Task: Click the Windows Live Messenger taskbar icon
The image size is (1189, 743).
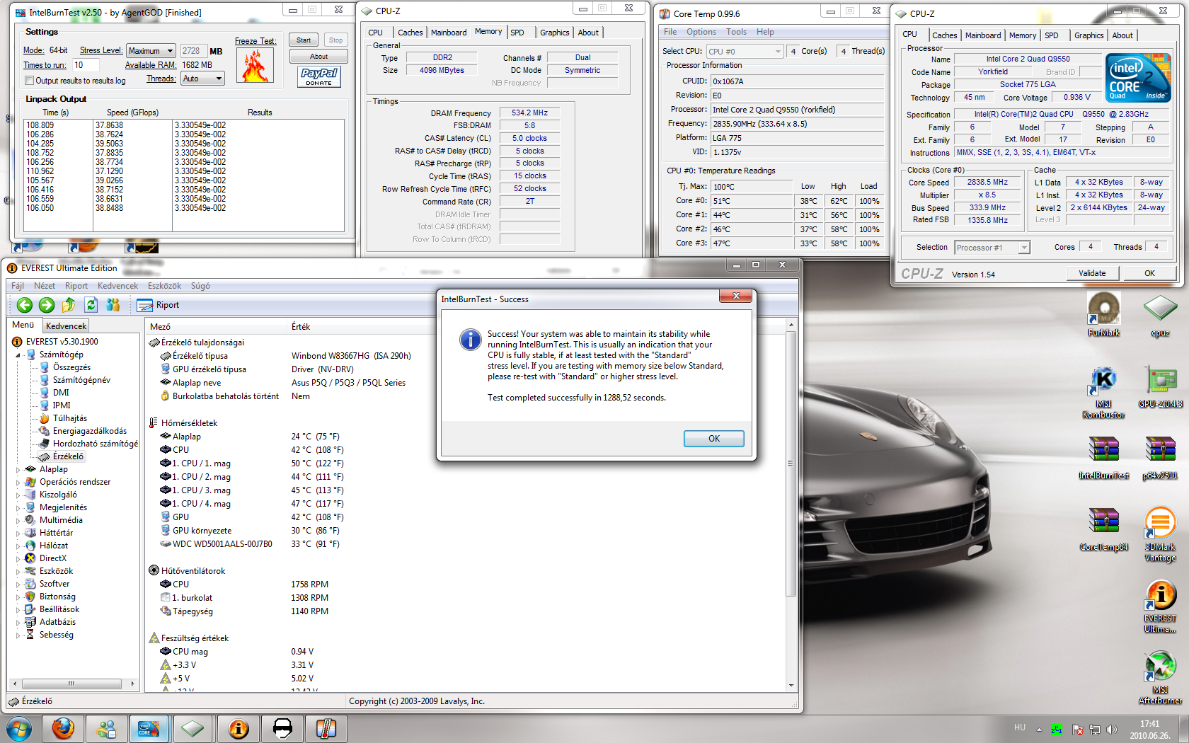Action: (107, 729)
